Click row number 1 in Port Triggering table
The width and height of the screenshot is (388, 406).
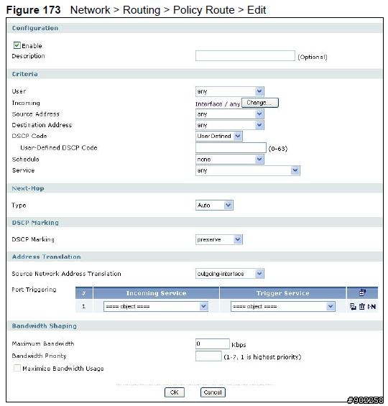[83, 307]
